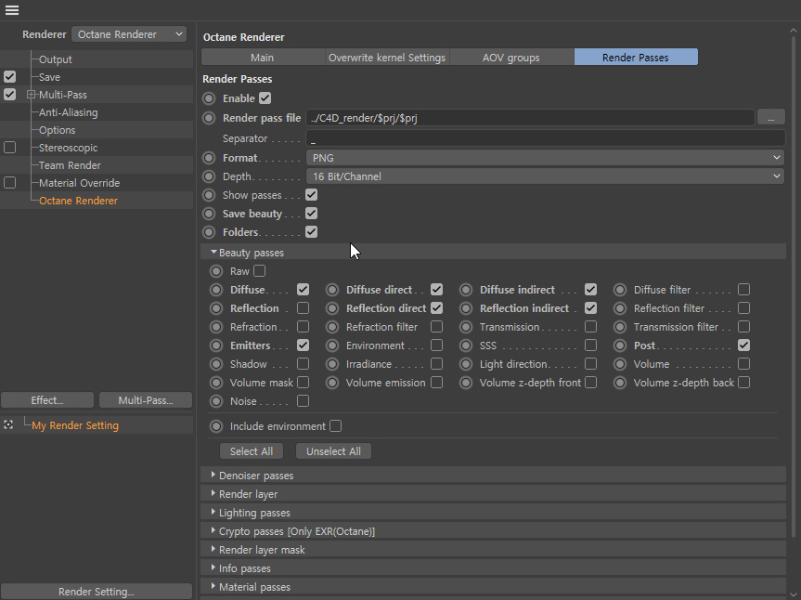This screenshot has height=600, width=801.
Task: Switch to the Overwrite kernel Settings tab
Action: point(387,58)
